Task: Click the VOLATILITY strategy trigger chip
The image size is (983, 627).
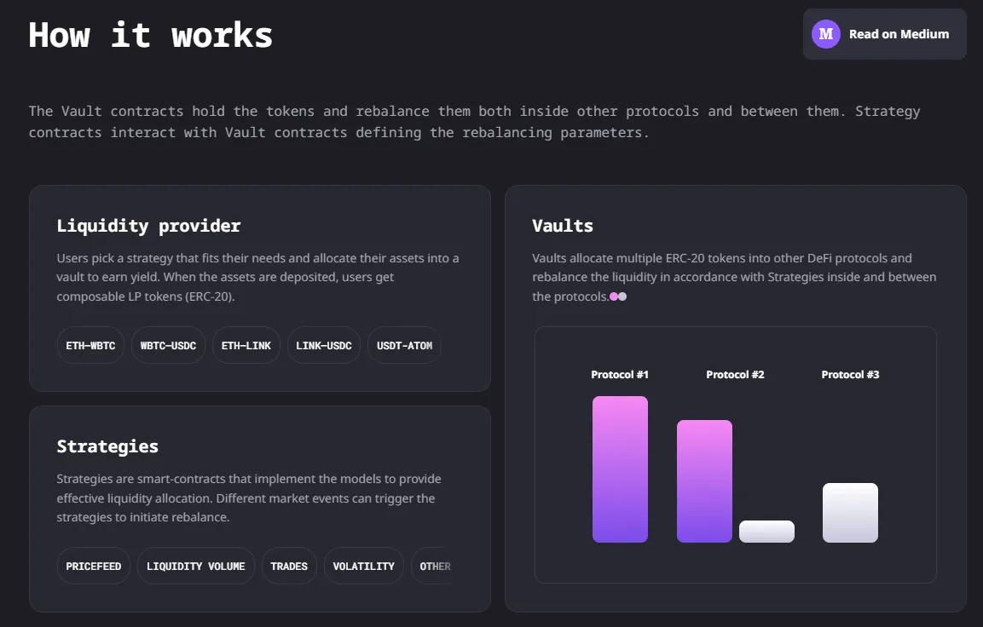Action: tap(363, 565)
